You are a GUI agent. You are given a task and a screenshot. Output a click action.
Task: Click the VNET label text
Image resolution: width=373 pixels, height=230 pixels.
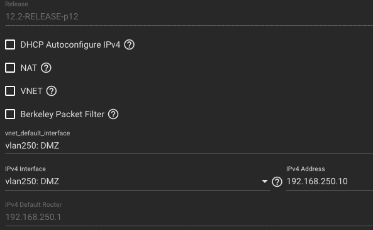pyautogui.click(x=31, y=91)
